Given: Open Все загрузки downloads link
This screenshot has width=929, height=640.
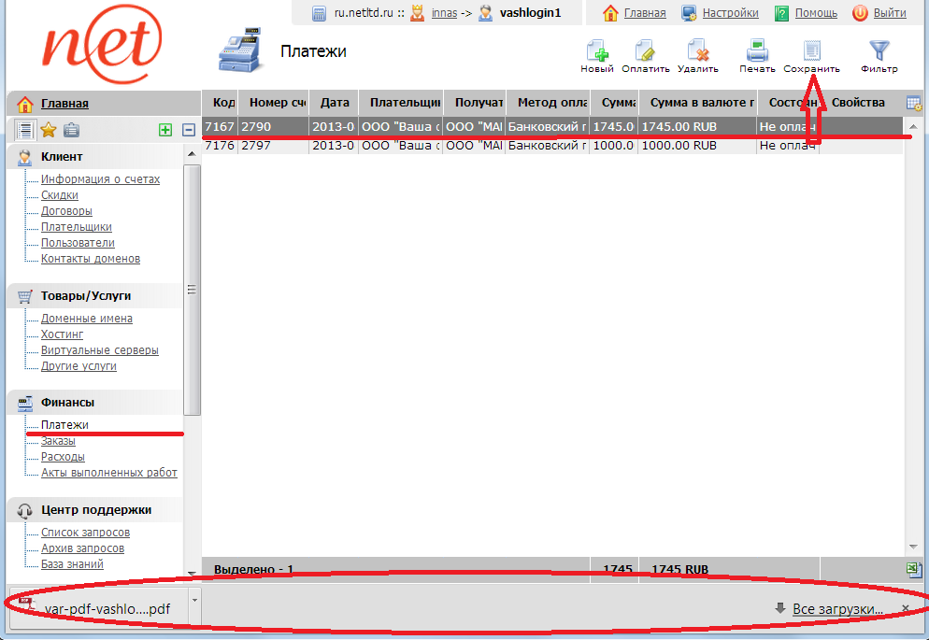Looking at the screenshot, I should [x=837, y=609].
